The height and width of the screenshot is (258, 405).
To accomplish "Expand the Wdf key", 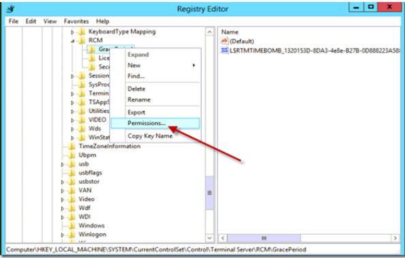I will [63, 208].
